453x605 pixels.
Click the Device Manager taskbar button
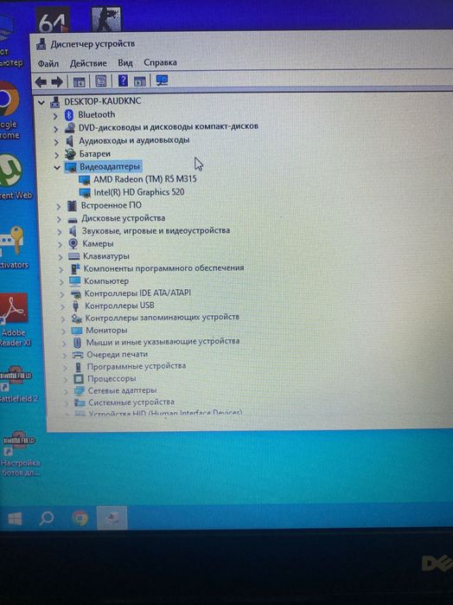click(x=112, y=518)
